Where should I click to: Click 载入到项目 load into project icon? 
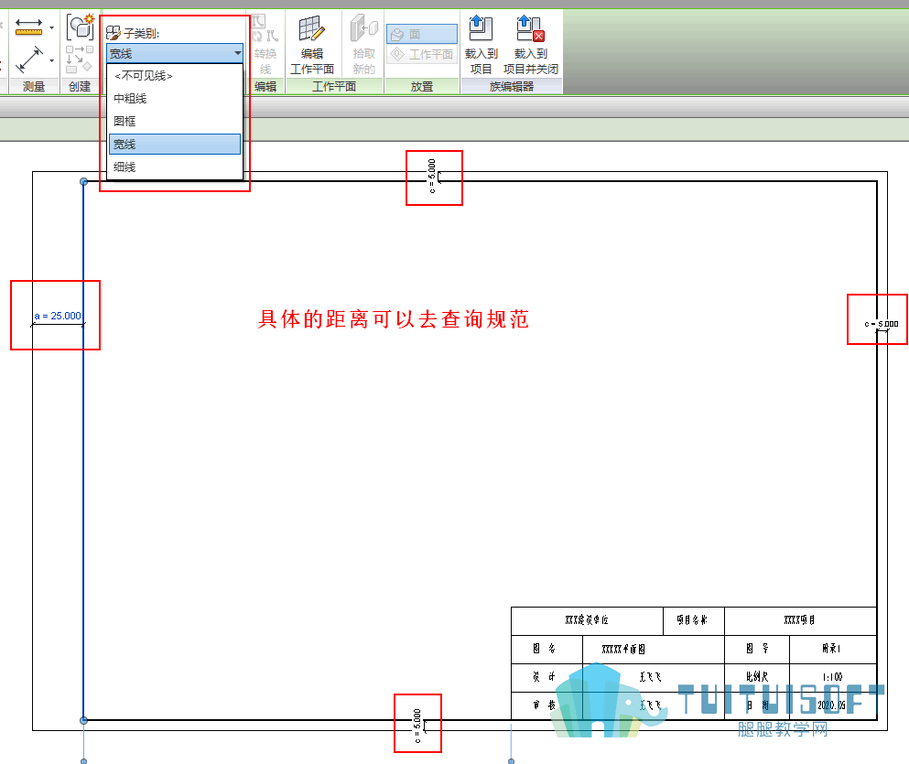[481, 28]
